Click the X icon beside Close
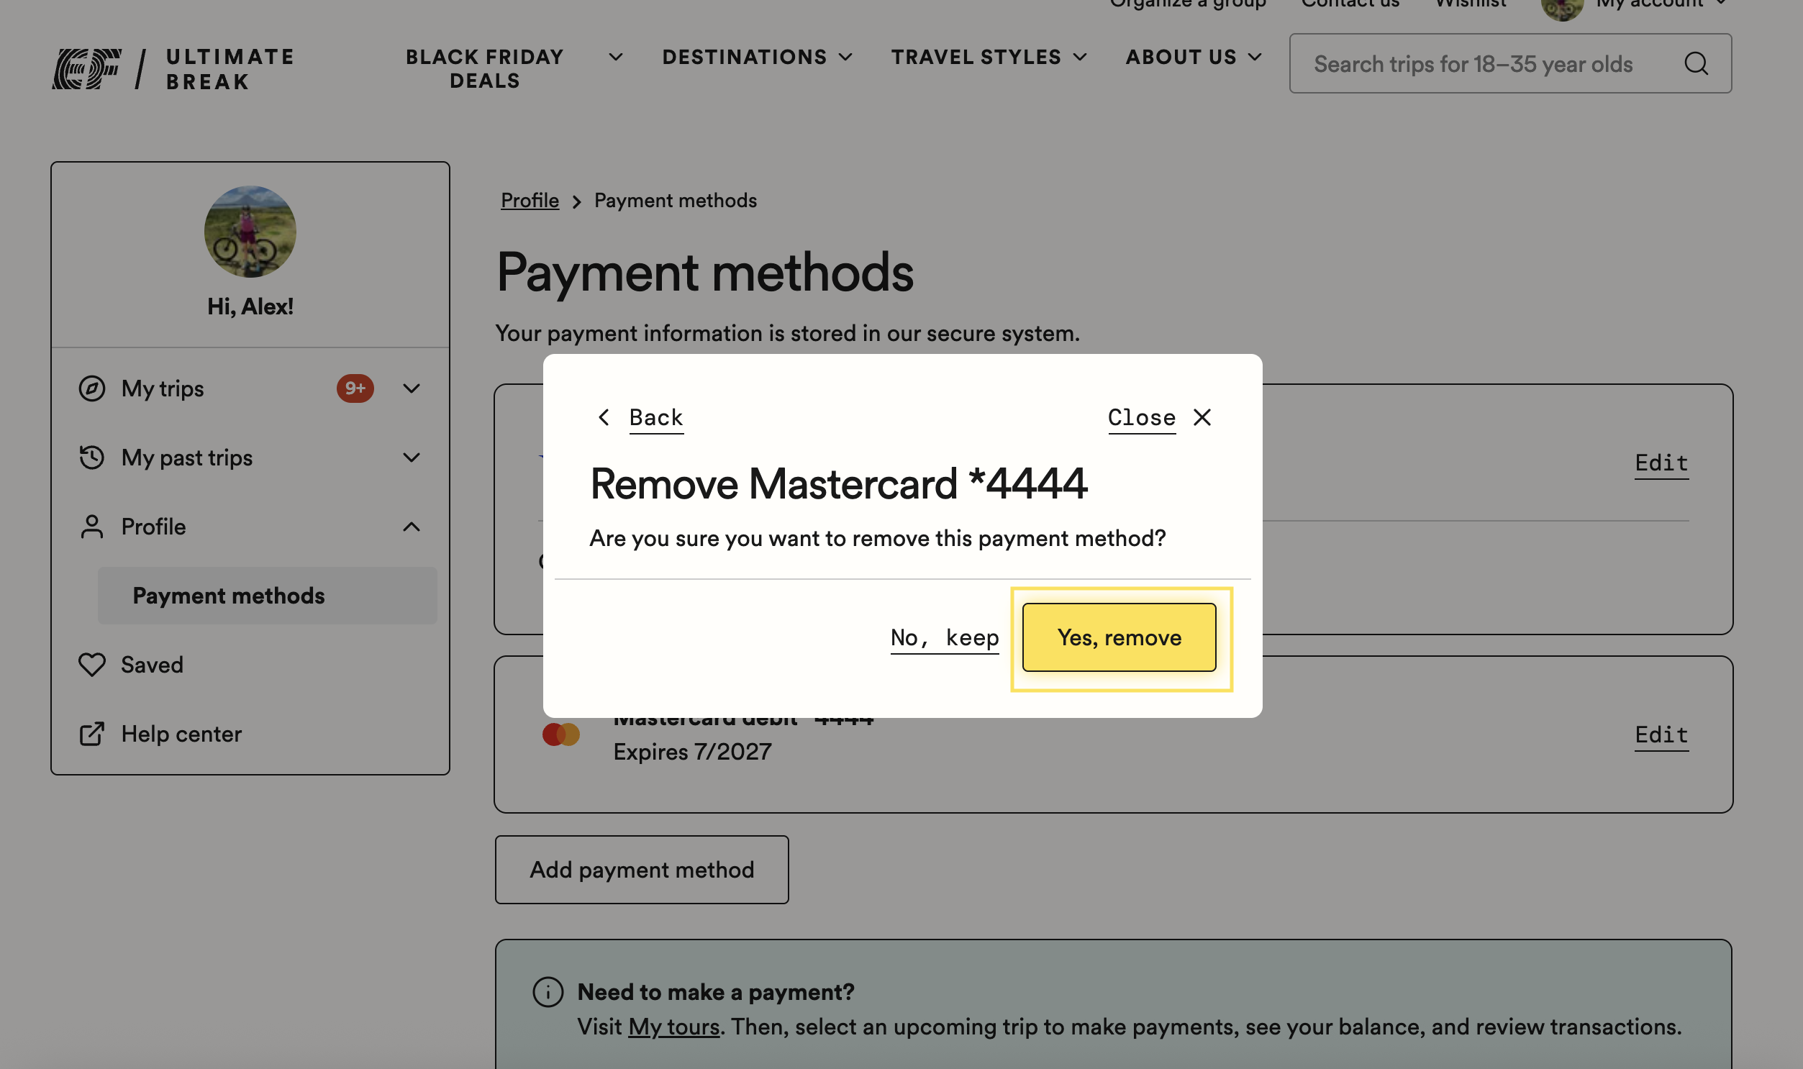This screenshot has width=1803, height=1069. [1202, 417]
